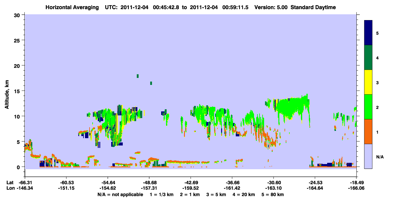Click legend entry '1 = 1/3 km'
The image size is (396, 203).
point(161,194)
